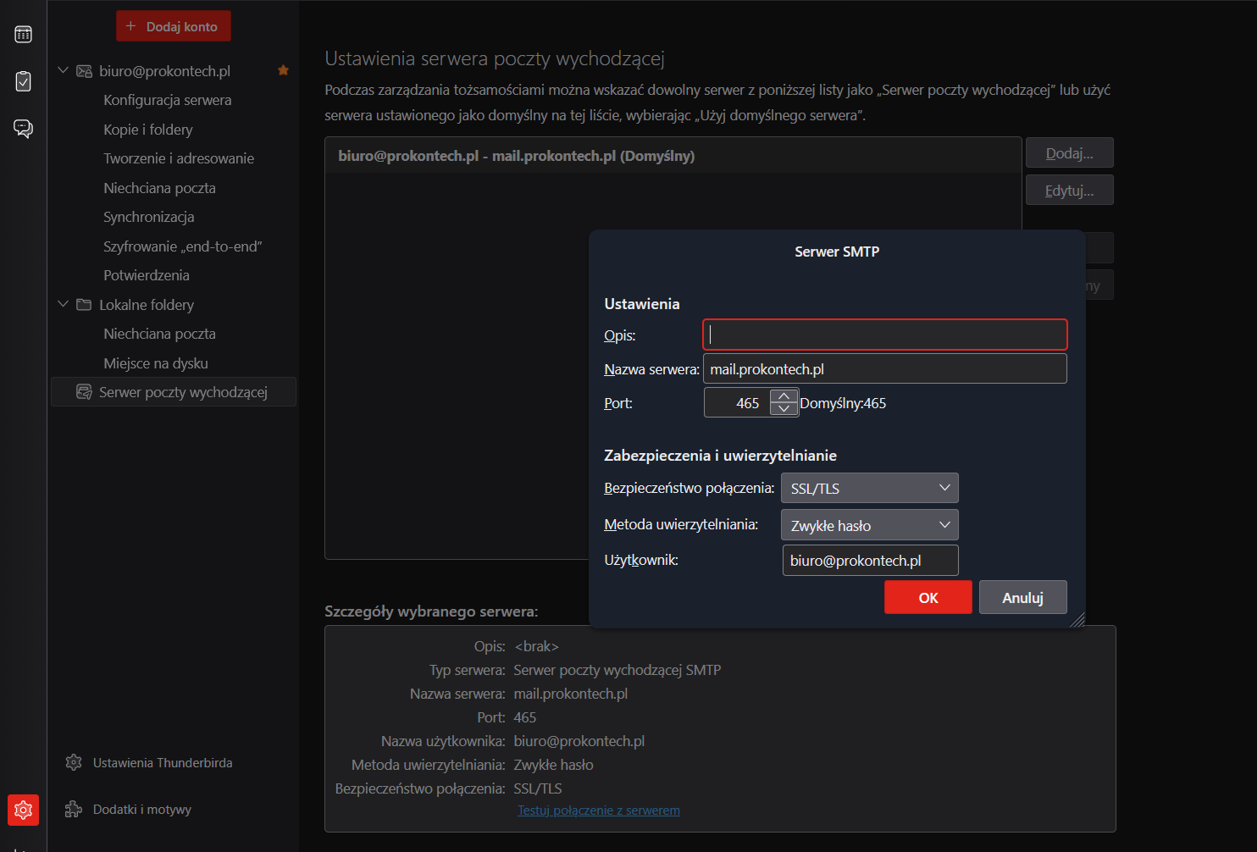Open Szyfrowanie end-to-end settings
1257x852 pixels.
click(183, 246)
